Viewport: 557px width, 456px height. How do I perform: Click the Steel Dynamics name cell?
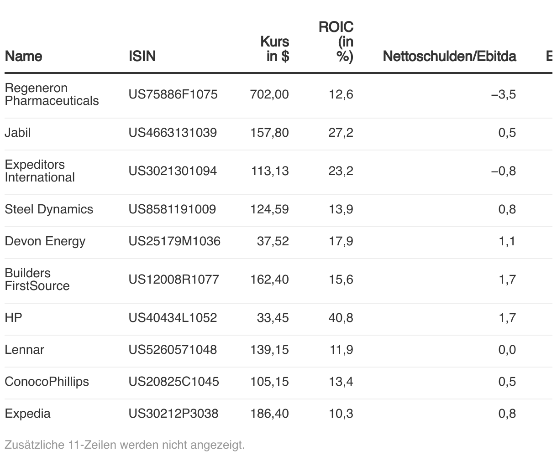49,209
